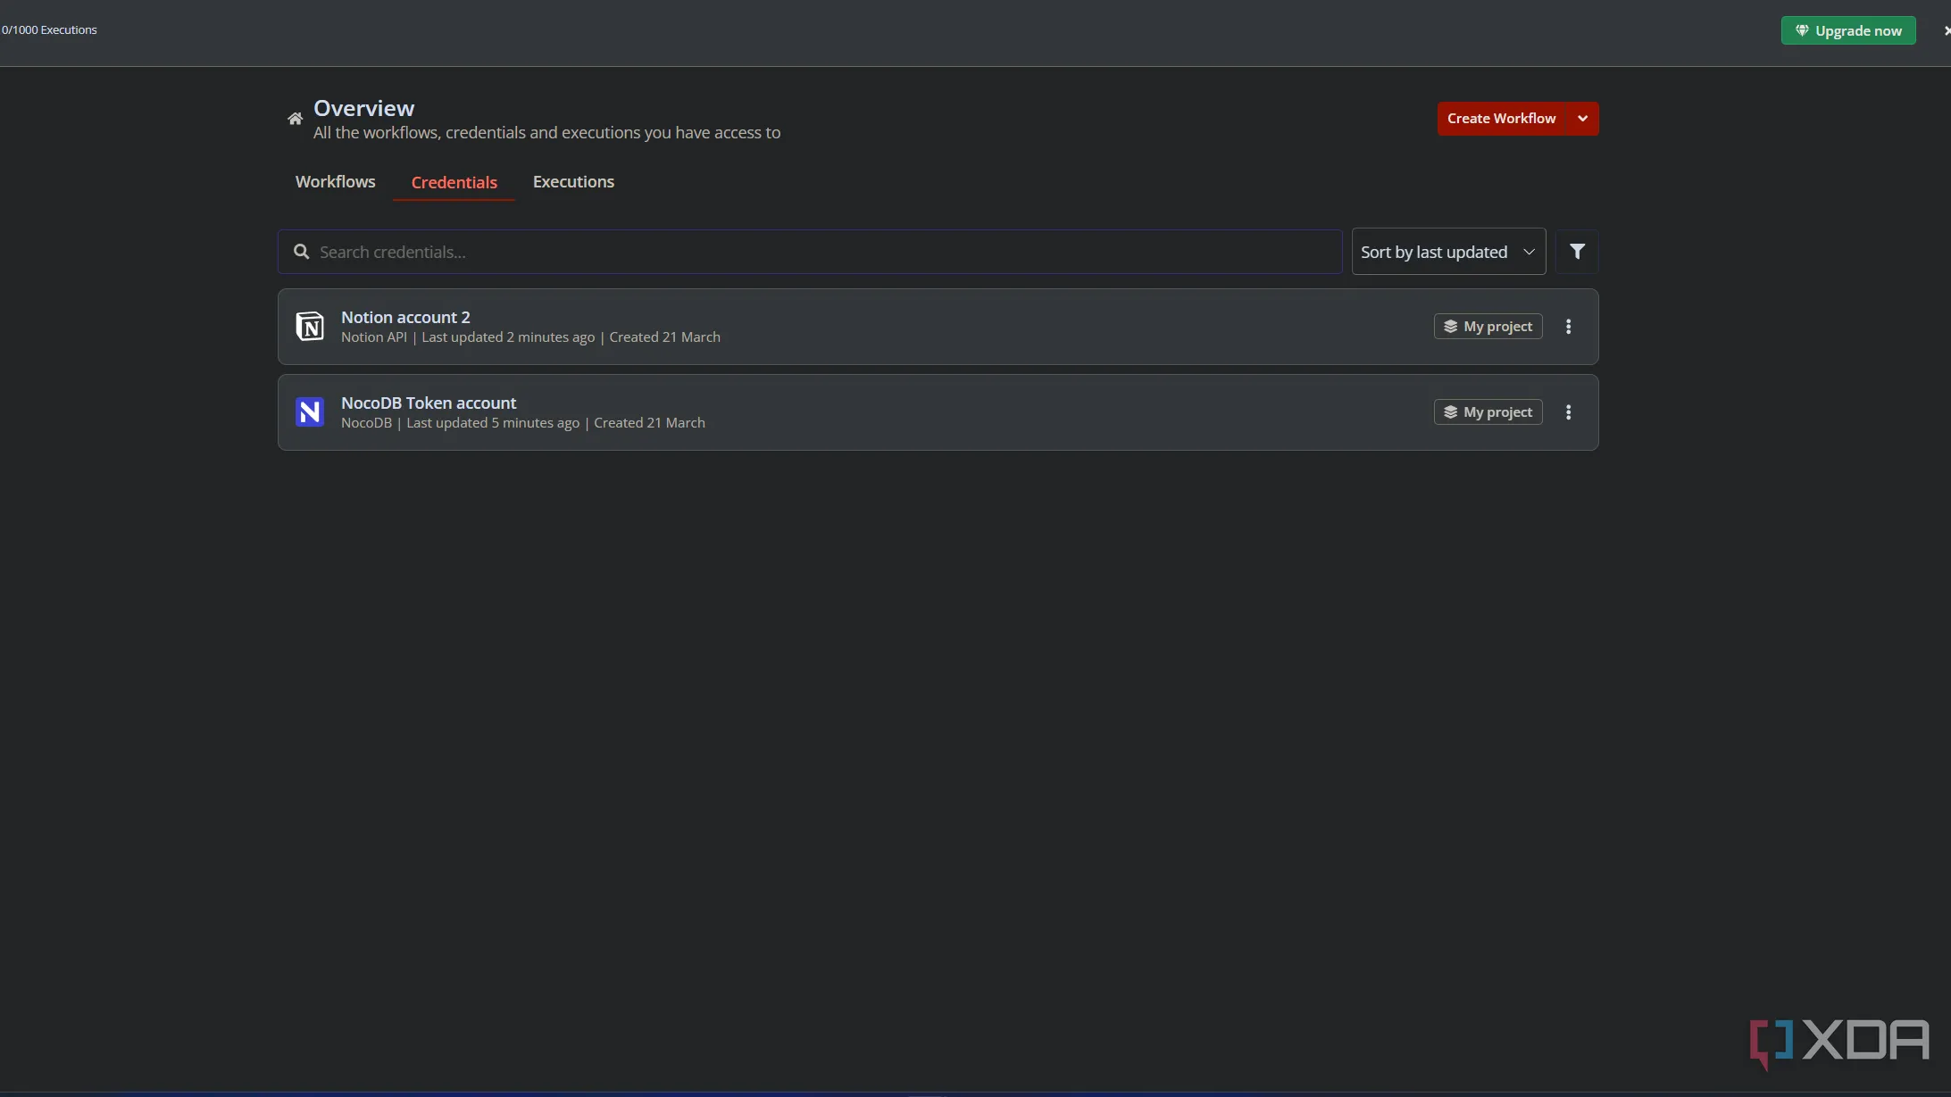The height and width of the screenshot is (1097, 1951).
Task: Click the NocoDB logo icon
Action: coord(310,412)
